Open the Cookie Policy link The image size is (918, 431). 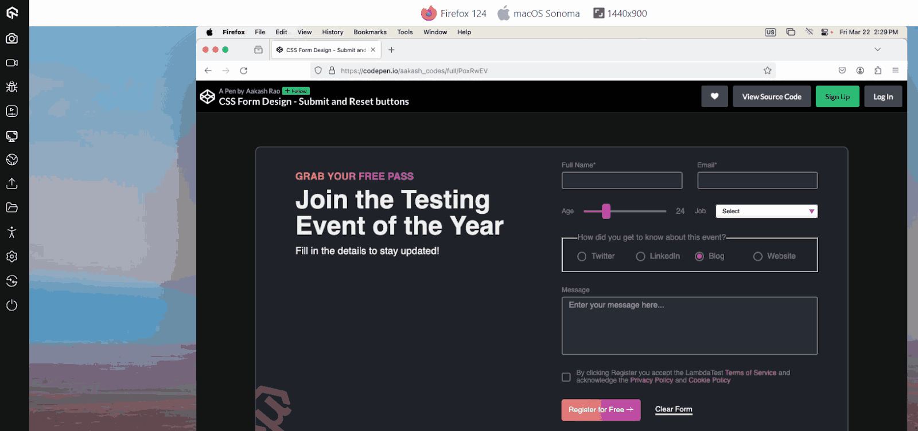pyautogui.click(x=709, y=380)
